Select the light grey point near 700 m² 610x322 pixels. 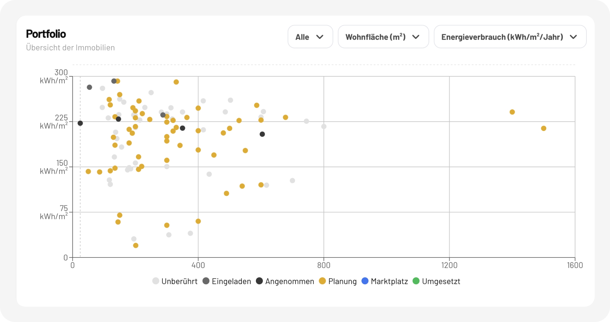click(x=292, y=180)
